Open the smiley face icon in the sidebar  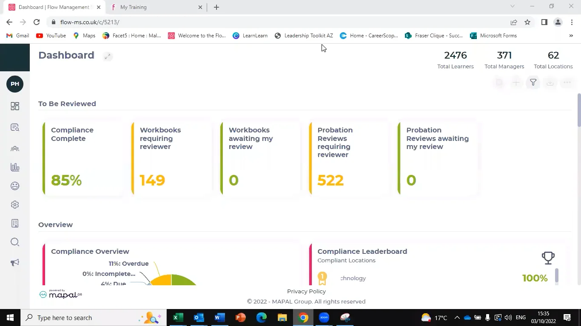pyautogui.click(x=15, y=186)
